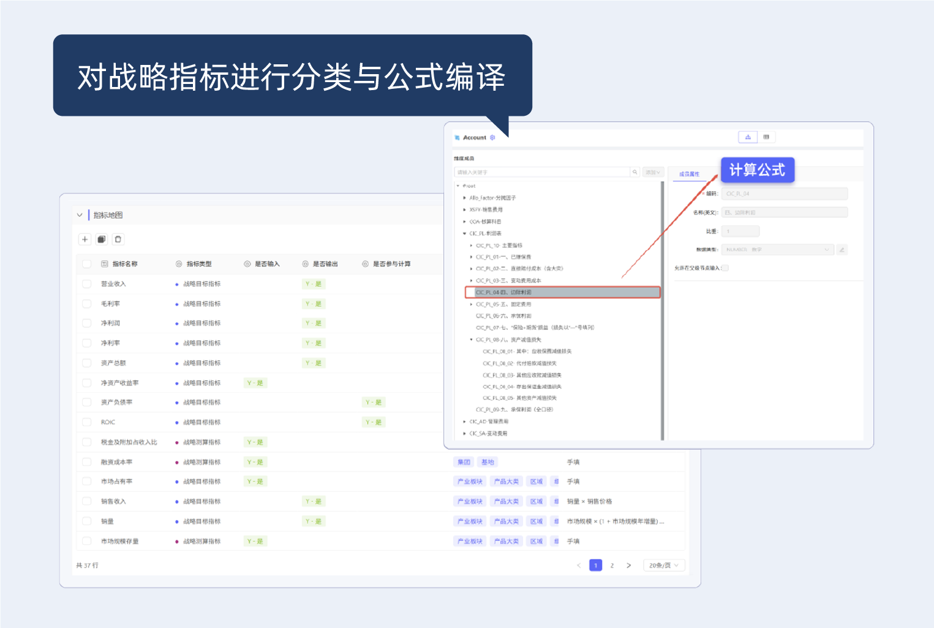Viewport: 934px width, 628px height.
Task: Open the 成员属性 tab
Action: pyautogui.click(x=689, y=174)
